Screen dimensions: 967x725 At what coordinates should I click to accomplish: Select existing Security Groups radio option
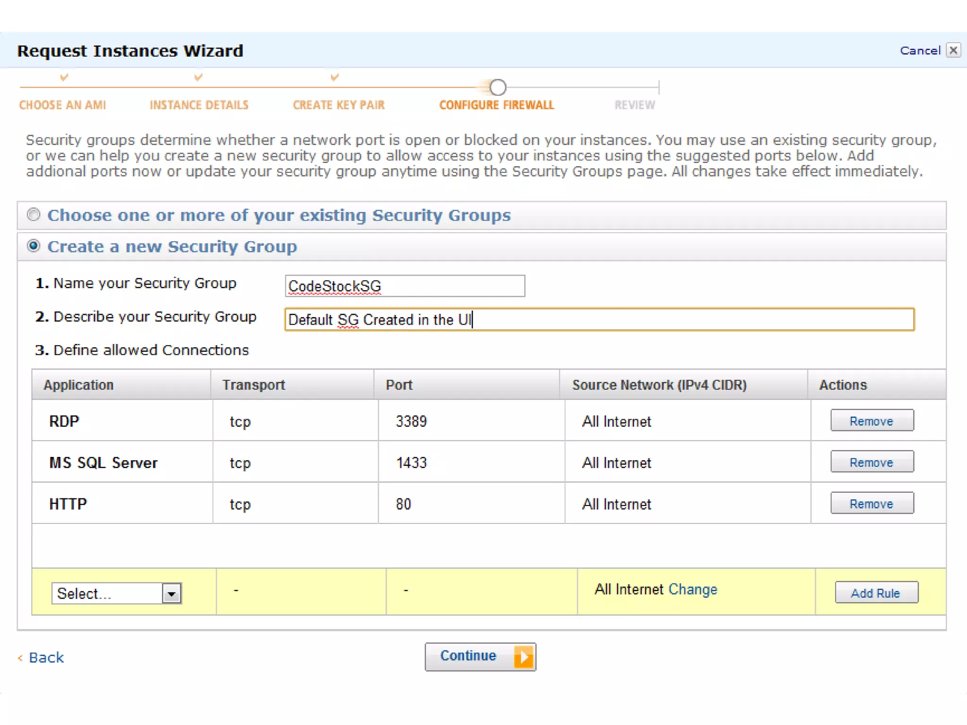[x=34, y=215]
